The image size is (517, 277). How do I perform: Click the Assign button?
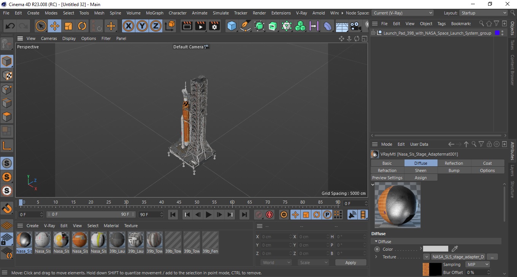click(x=420, y=178)
